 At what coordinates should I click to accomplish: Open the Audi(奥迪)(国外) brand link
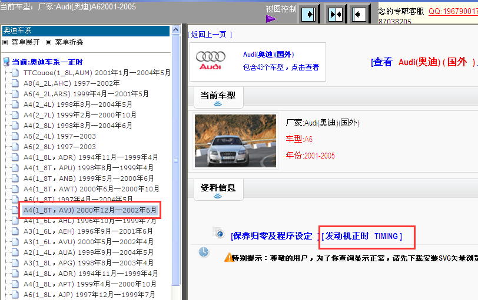tap(268, 55)
